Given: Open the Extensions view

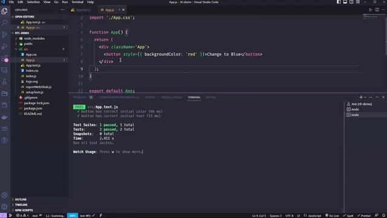Looking at the screenshot, I should pos(4,58).
